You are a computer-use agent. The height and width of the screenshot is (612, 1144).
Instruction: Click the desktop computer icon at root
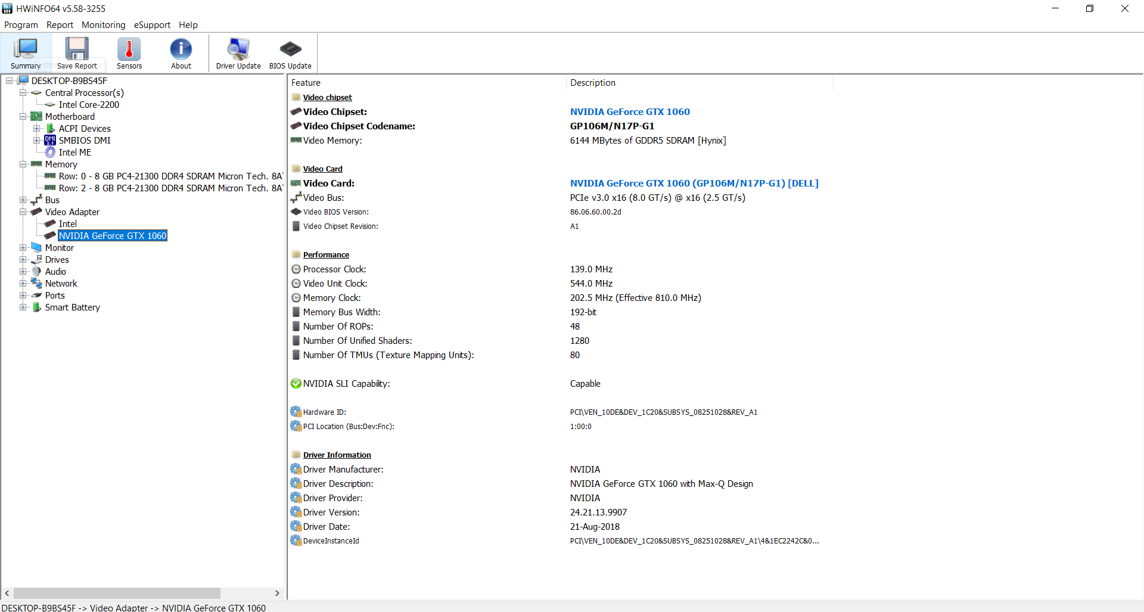point(23,80)
